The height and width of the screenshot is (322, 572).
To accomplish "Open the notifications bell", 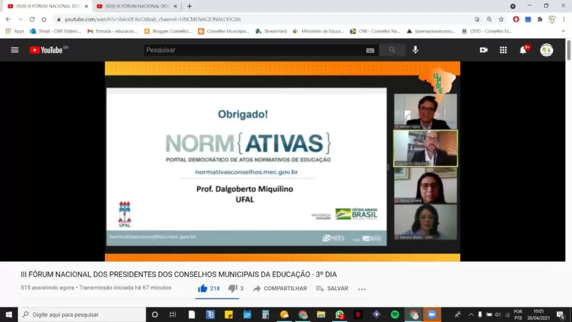I will (523, 50).
